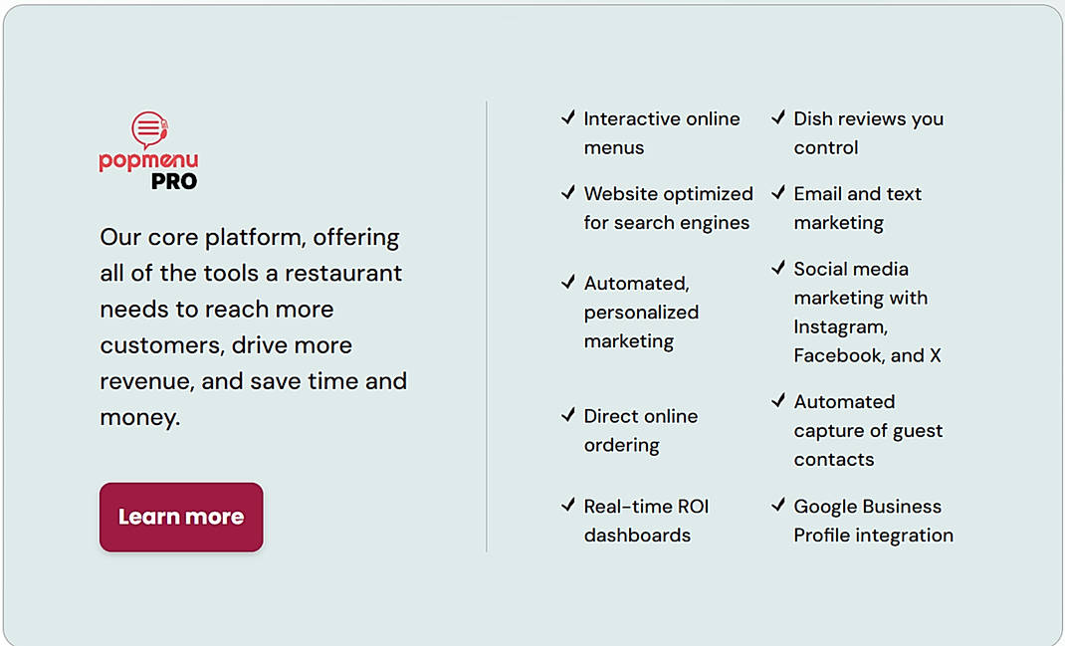Click the checkmark beside Automated capture of guest contacts
Viewport: 1065px width, 646px height.
(778, 399)
